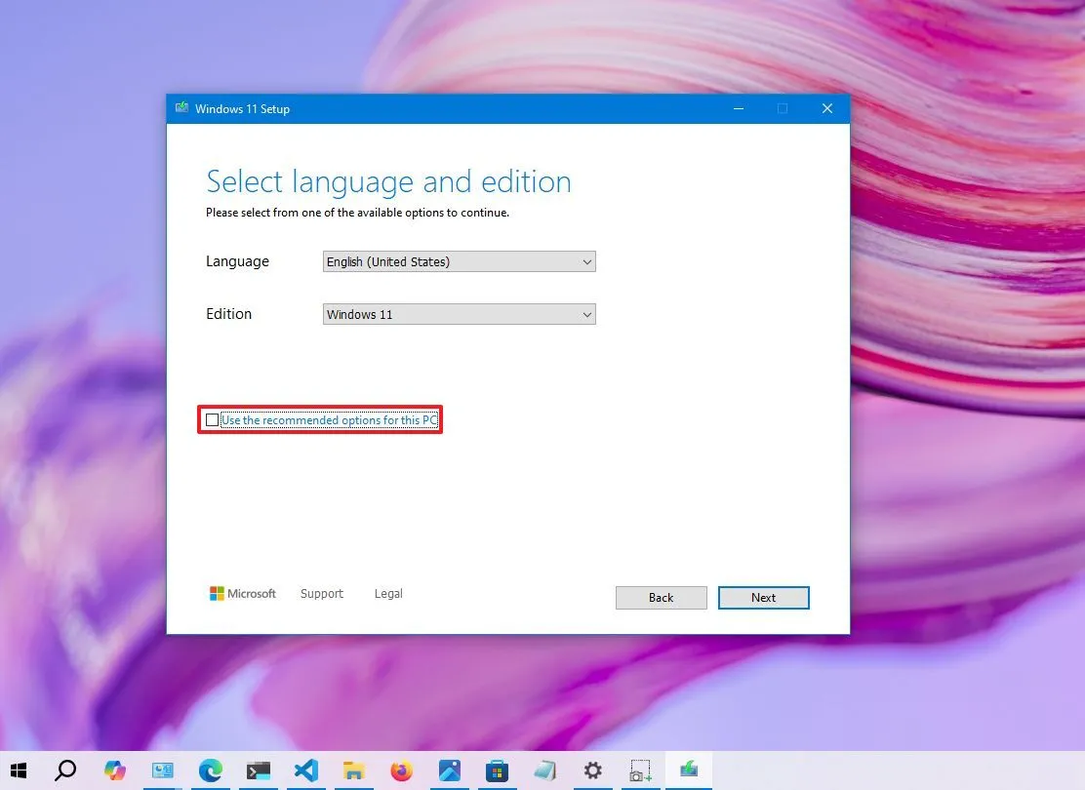Launch Visual Studio Code from the taskbar

[x=305, y=770]
